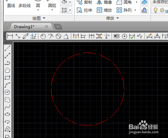Select Construction Line tool in left toolbar
This screenshot has width=168, height=138.
[x=7, y=56]
